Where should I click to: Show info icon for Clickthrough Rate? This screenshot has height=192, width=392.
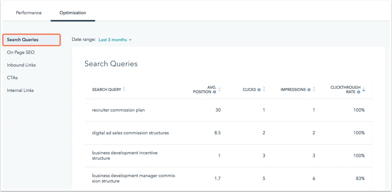[358, 92]
